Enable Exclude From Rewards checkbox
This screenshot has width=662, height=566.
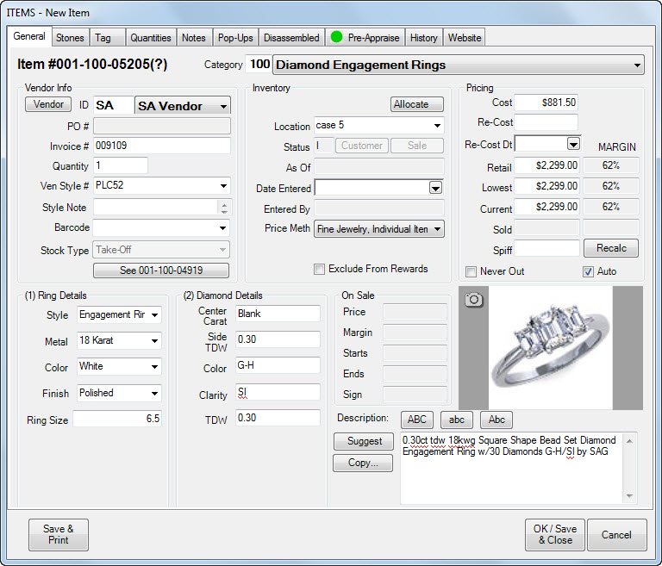click(x=321, y=269)
